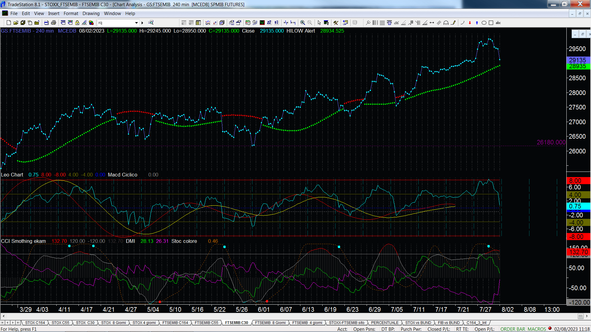The height and width of the screenshot is (332, 591).
Task: Select the pointer arrow tool
Action: point(319,23)
